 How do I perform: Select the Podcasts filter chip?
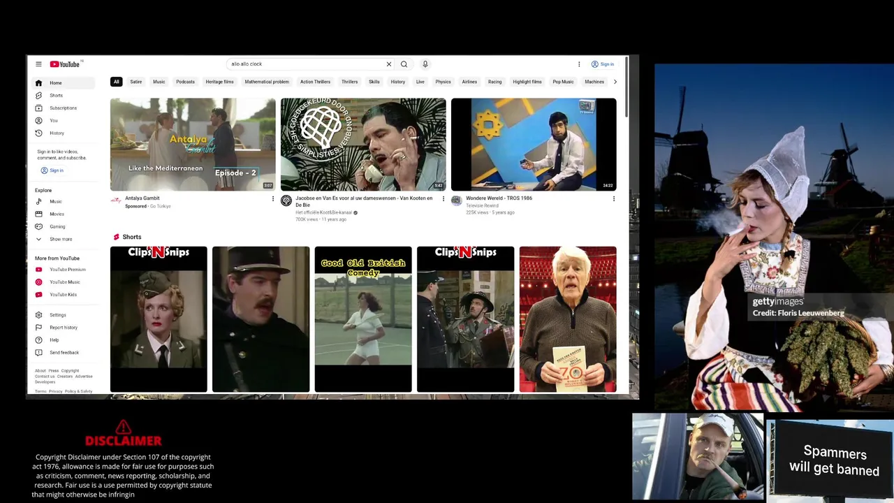tap(186, 82)
